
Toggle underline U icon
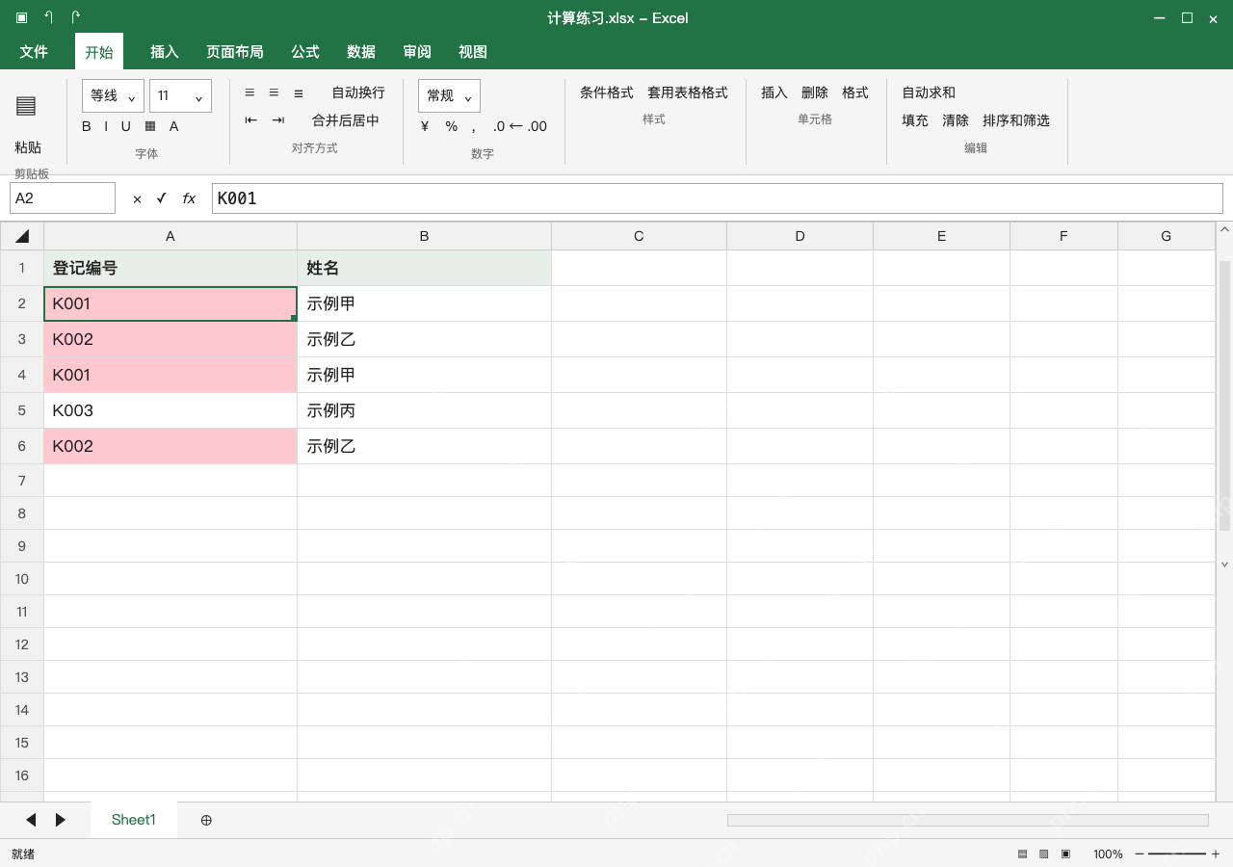point(125,126)
